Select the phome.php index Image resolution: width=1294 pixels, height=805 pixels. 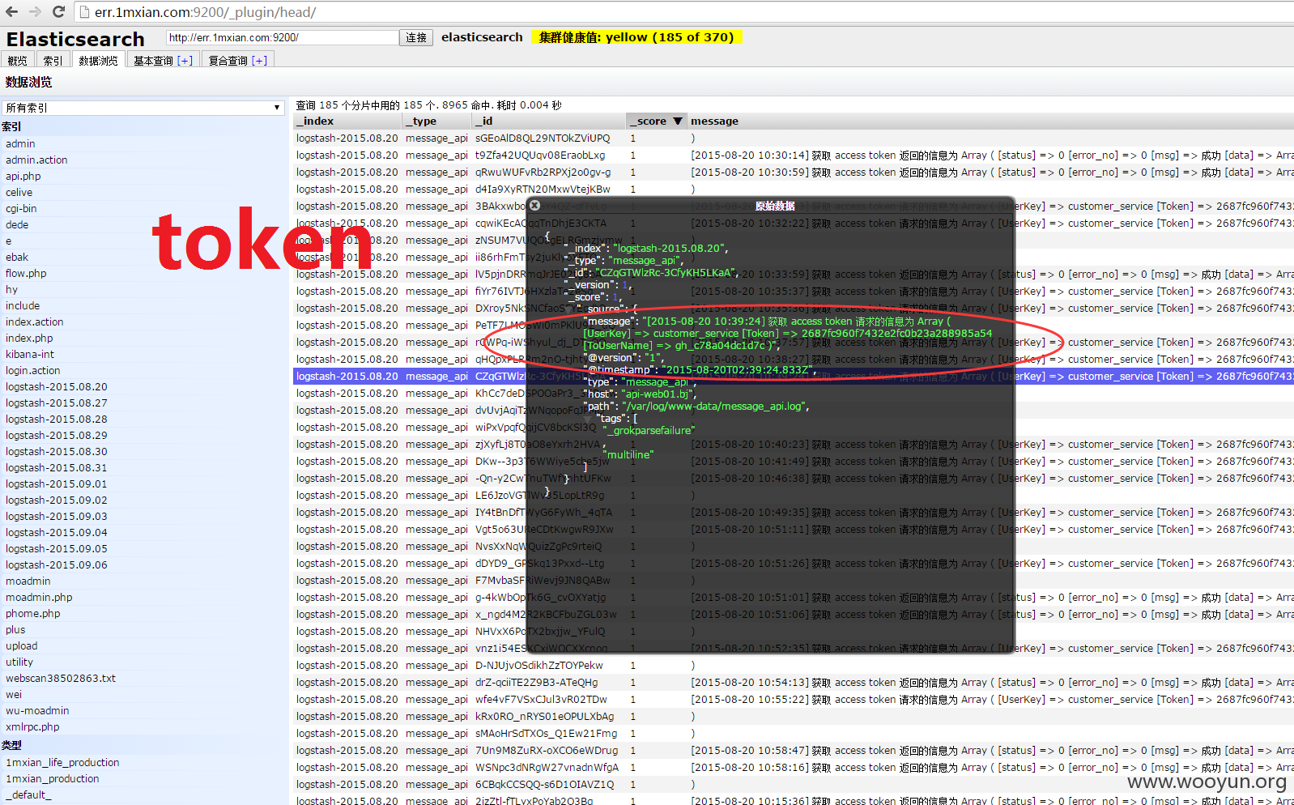[x=32, y=614]
